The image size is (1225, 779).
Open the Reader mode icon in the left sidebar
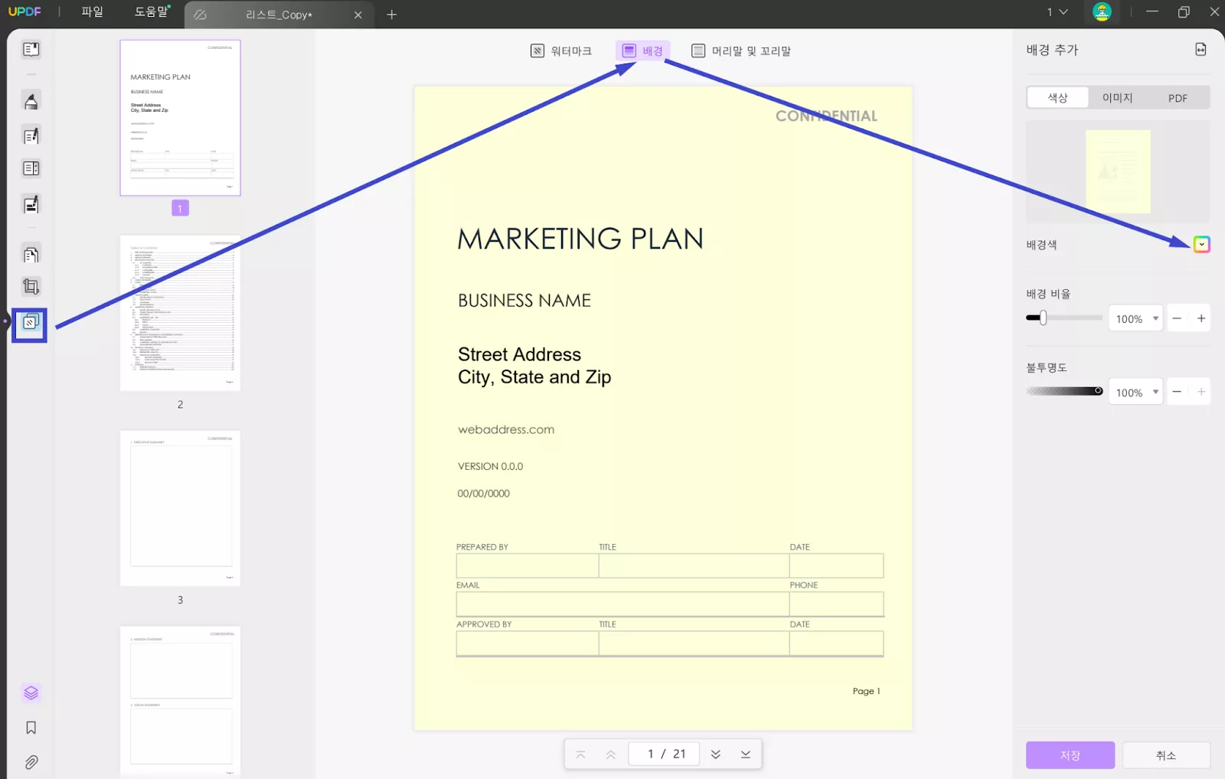click(x=31, y=50)
